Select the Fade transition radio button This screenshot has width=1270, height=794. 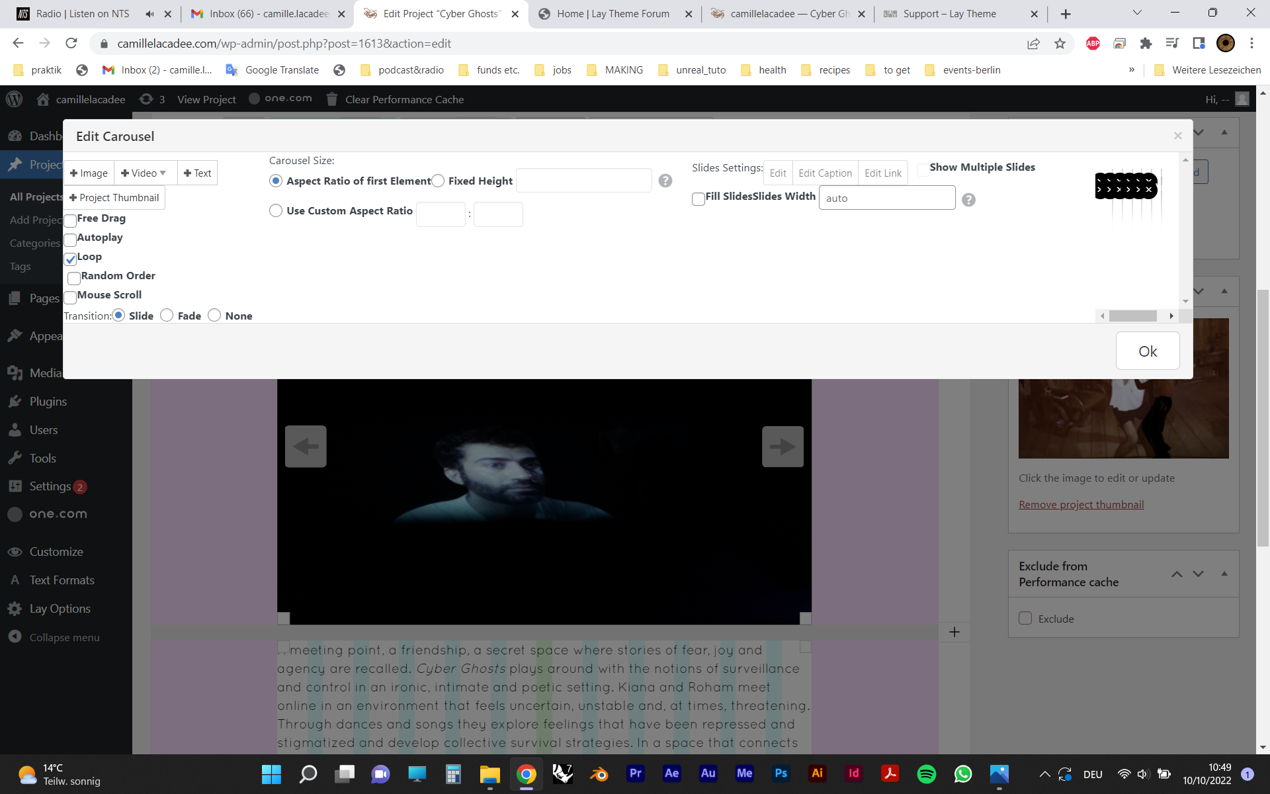167,316
